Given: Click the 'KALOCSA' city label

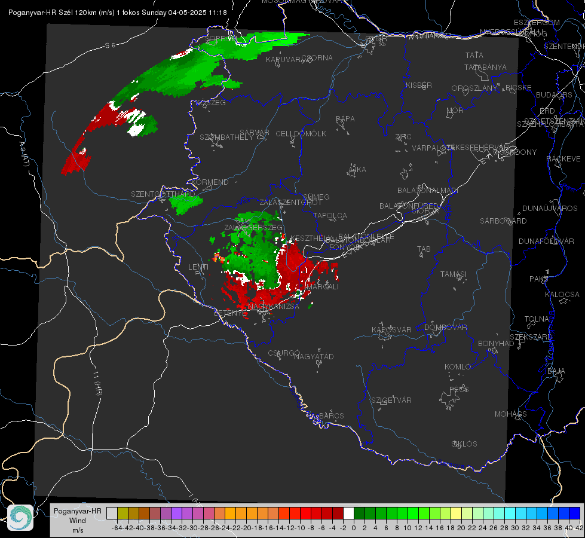Looking at the screenshot, I should [562, 295].
